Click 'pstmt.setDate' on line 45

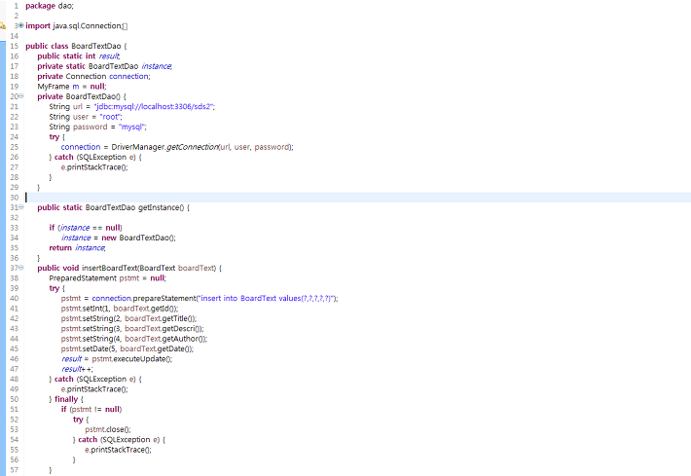(85, 348)
